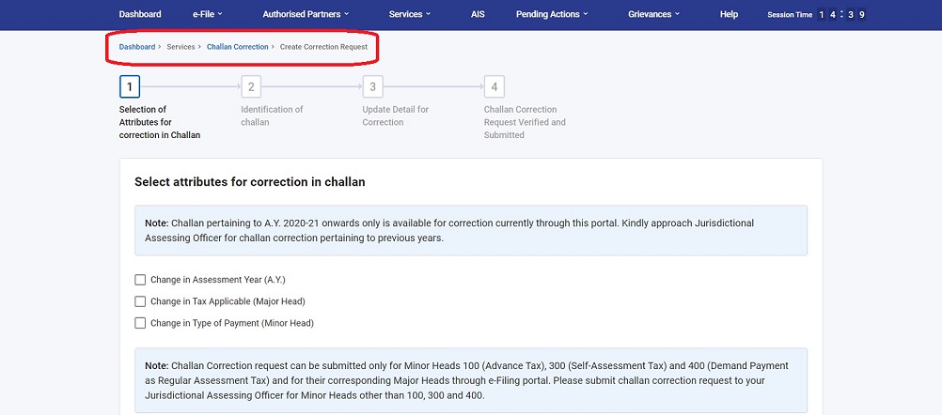Click the AIS menu item
This screenshot has height=415, width=942.
tap(478, 14)
